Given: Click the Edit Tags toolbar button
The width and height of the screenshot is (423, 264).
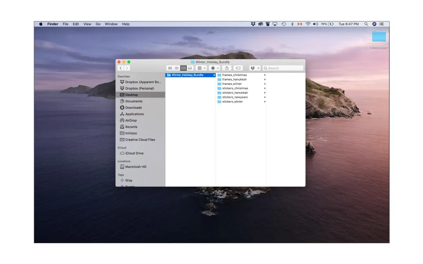Looking at the screenshot, I should (238, 68).
